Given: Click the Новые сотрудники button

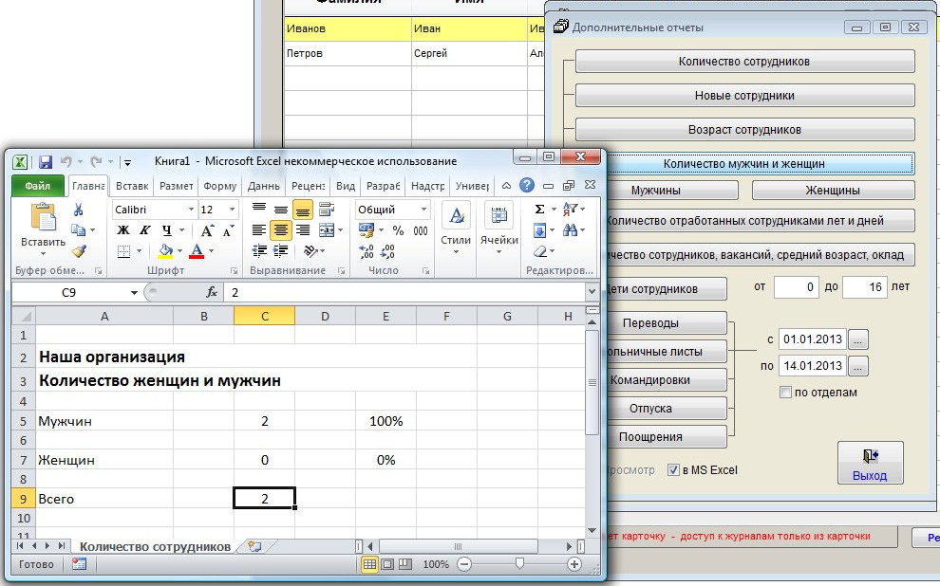Looking at the screenshot, I should (744, 95).
